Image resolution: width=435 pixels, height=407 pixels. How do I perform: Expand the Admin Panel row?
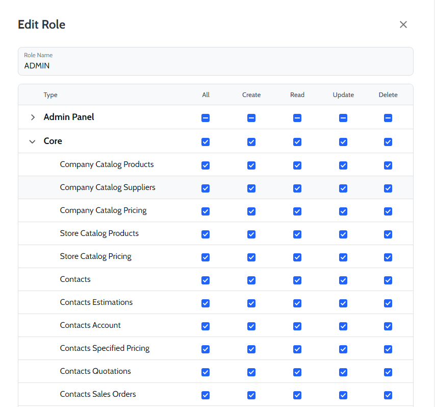pos(33,117)
